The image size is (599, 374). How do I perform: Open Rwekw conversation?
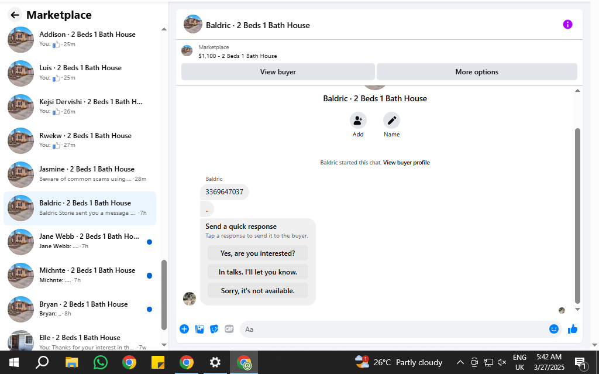pyautogui.click(x=80, y=140)
